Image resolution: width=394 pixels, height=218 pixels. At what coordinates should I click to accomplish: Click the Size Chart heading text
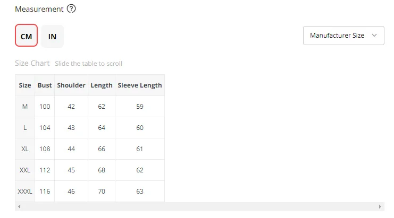tap(32, 63)
